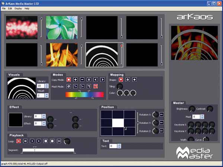Select the white arcs layer thumbnail
This screenshot has height=167, width=223.
102,55
